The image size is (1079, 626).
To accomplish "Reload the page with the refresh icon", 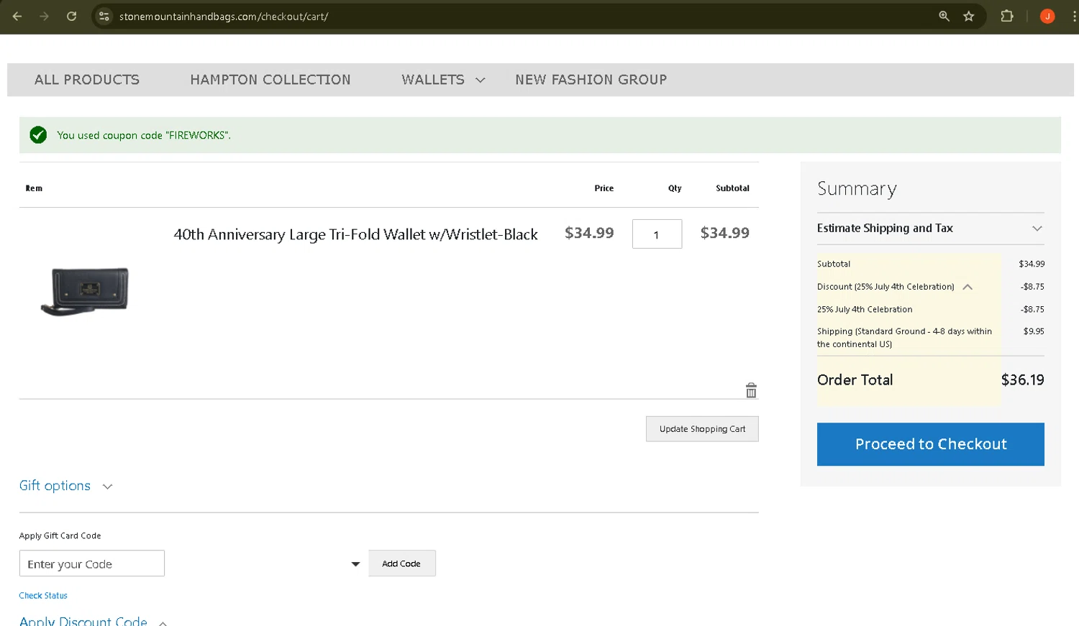I will [71, 16].
